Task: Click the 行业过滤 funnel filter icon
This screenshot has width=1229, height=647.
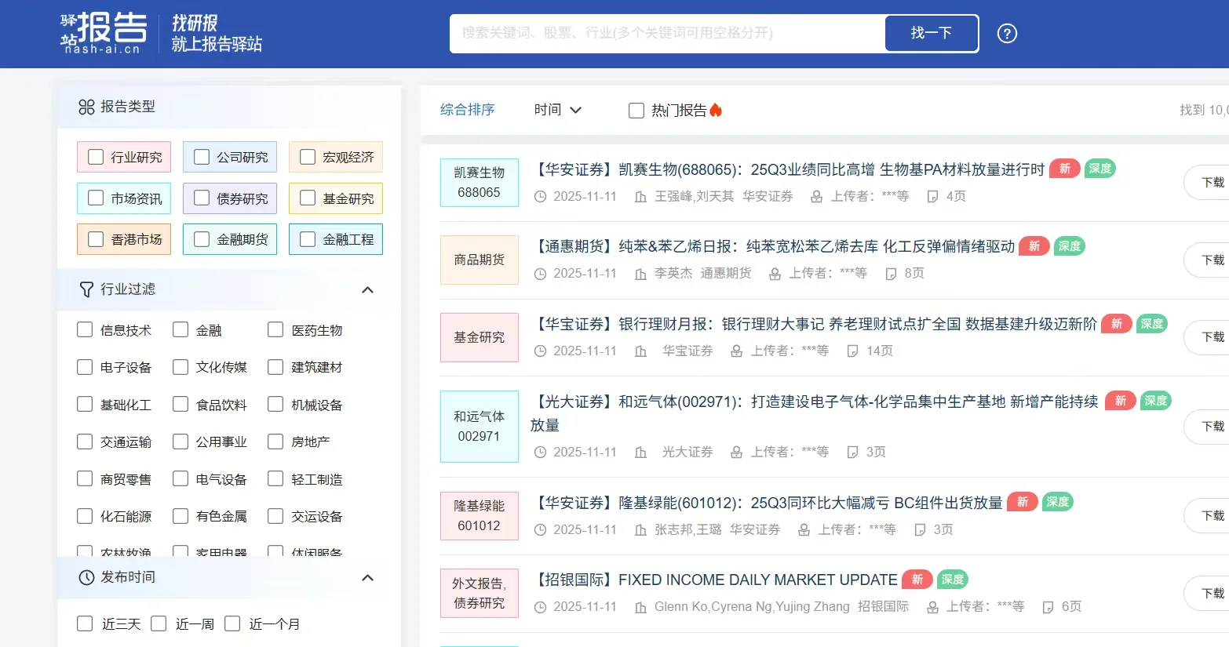Action: pos(86,289)
